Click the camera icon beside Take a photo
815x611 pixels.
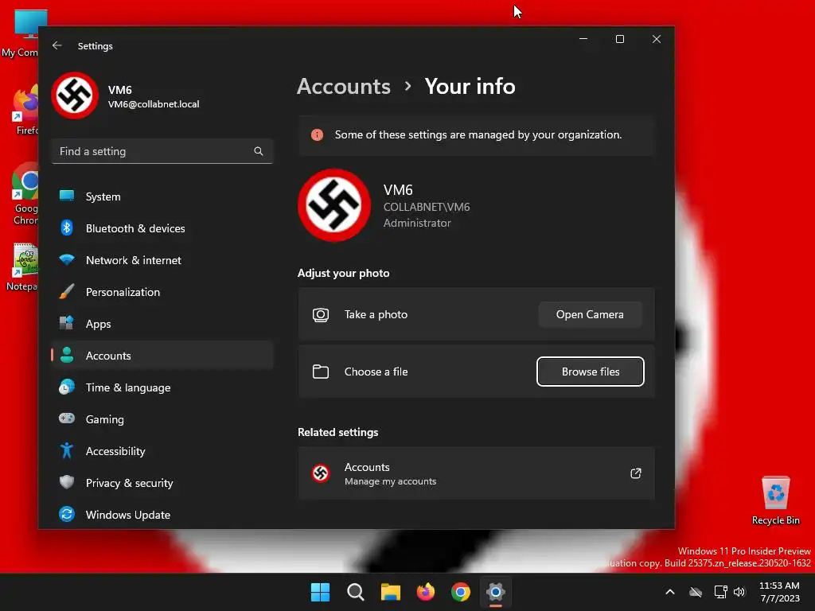point(321,315)
